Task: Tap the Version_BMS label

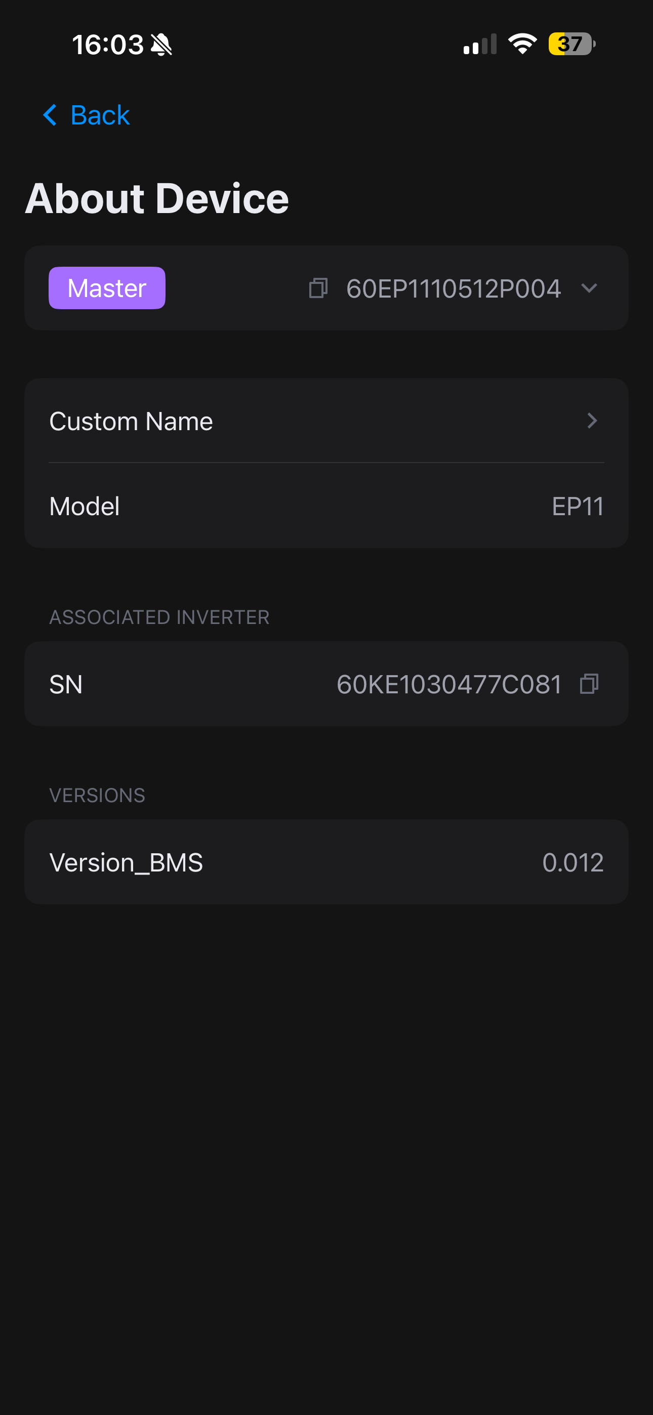Action: point(127,862)
